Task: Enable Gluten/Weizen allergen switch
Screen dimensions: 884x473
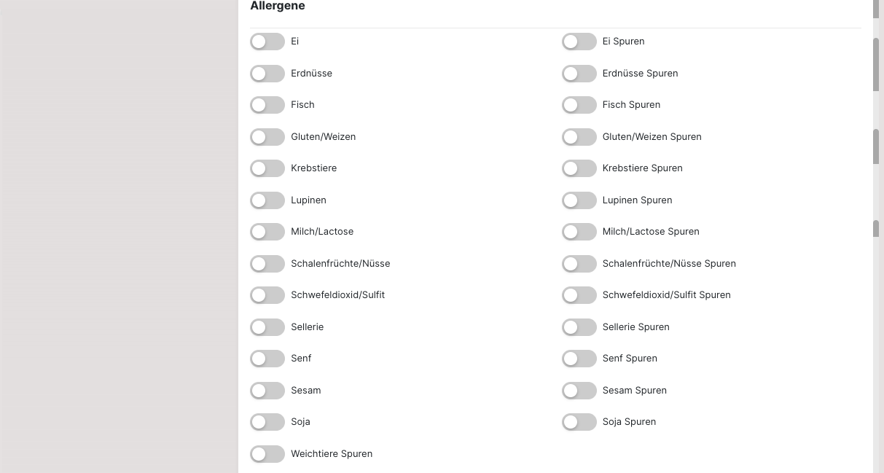Action: 267,137
